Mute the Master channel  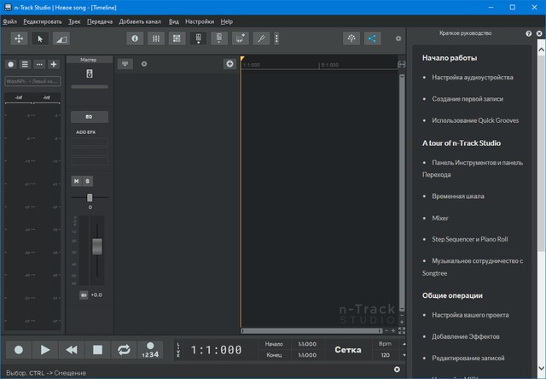point(77,181)
